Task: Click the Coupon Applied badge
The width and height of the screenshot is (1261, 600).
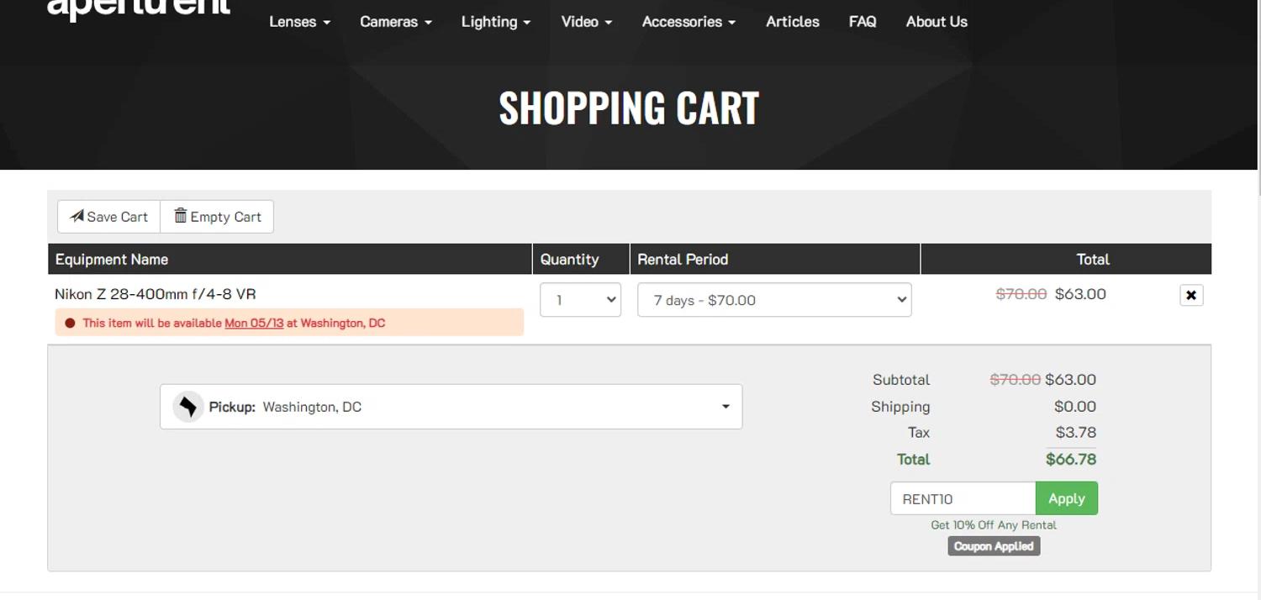Action: (994, 546)
